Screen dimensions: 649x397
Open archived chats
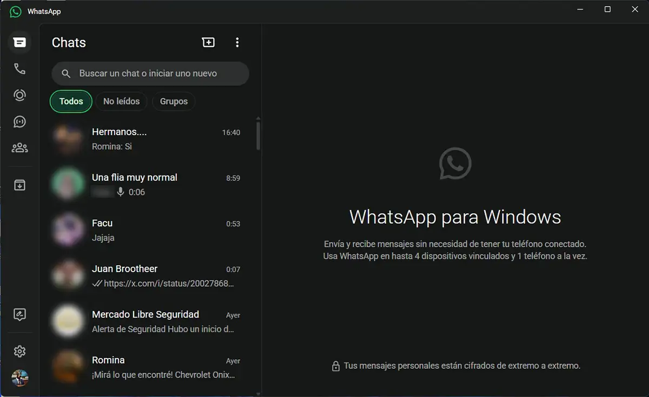(x=19, y=185)
